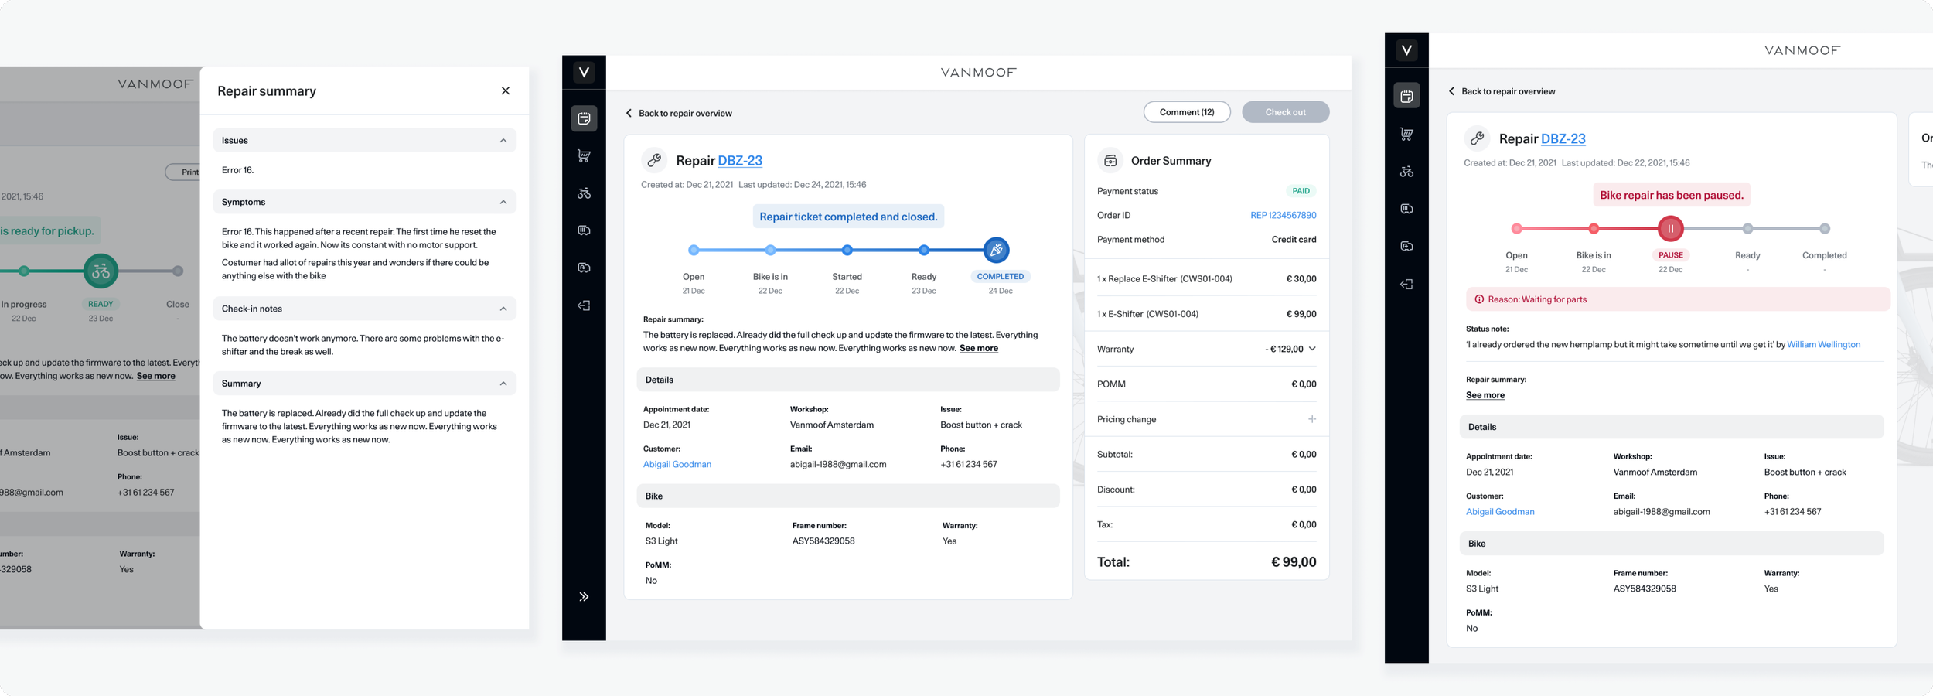The image size is (1933, 696).
Task: Open shopping cart icon in middle sidebar
Action: click(584, 155)
